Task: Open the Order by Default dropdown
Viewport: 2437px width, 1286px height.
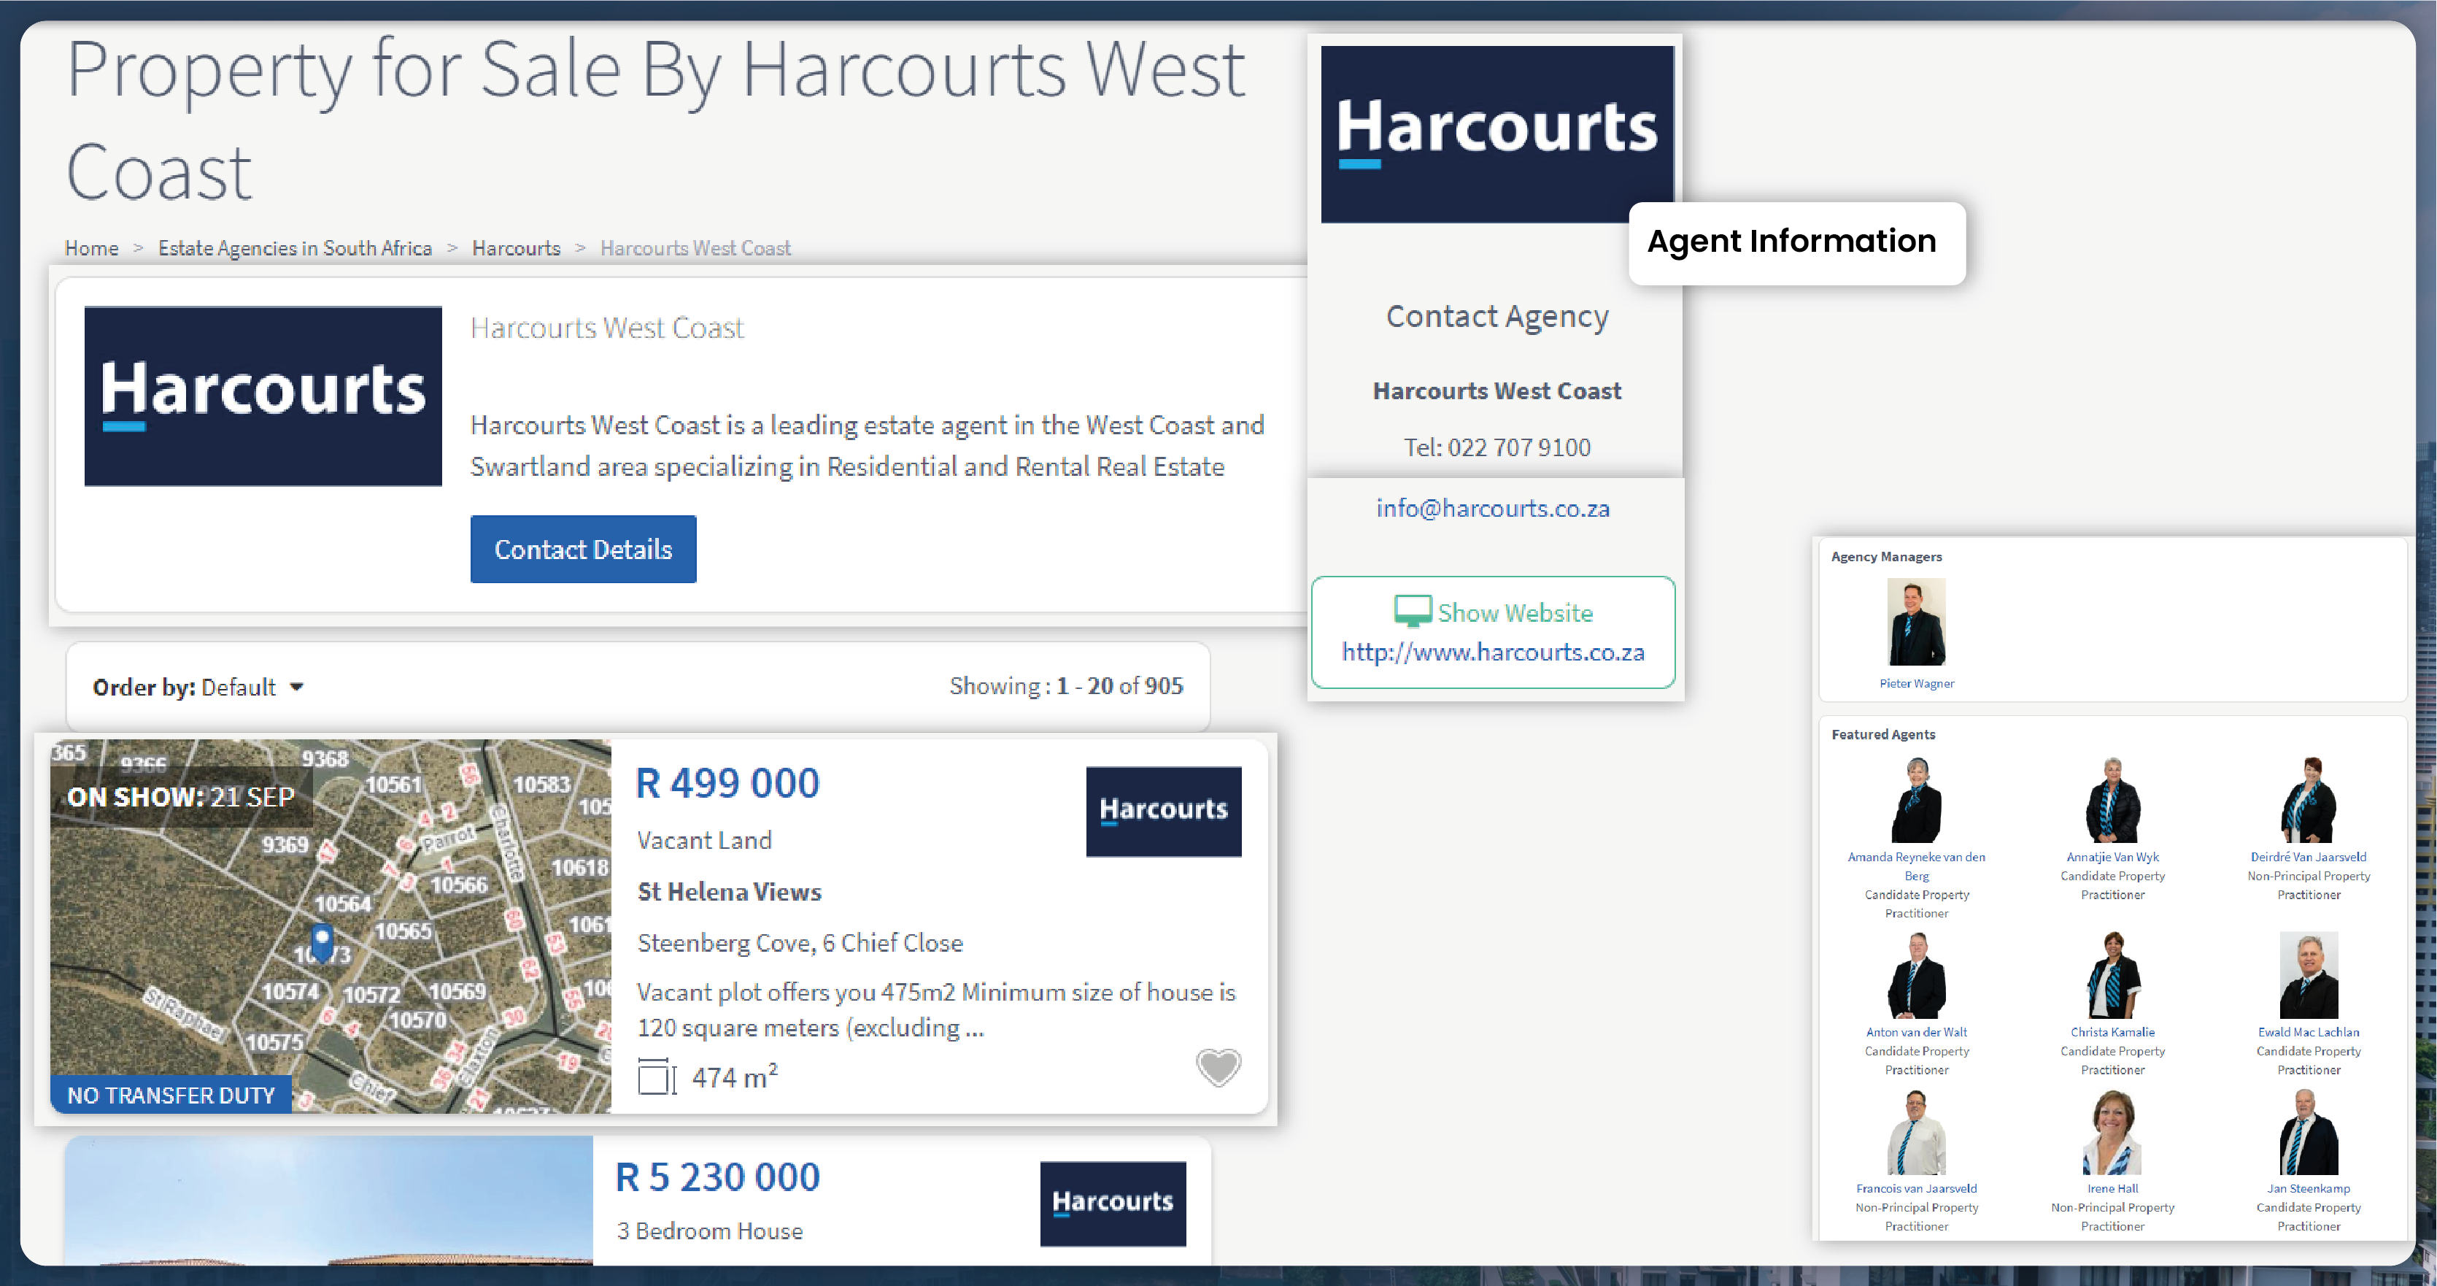Action: [x=250, y=687]
